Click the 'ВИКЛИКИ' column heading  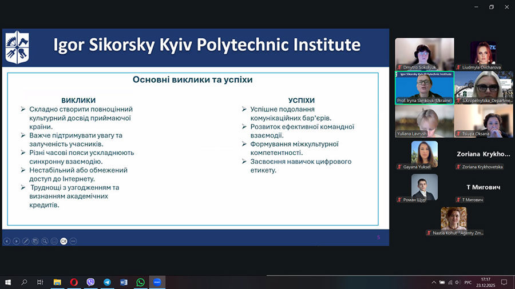(78, 101)
